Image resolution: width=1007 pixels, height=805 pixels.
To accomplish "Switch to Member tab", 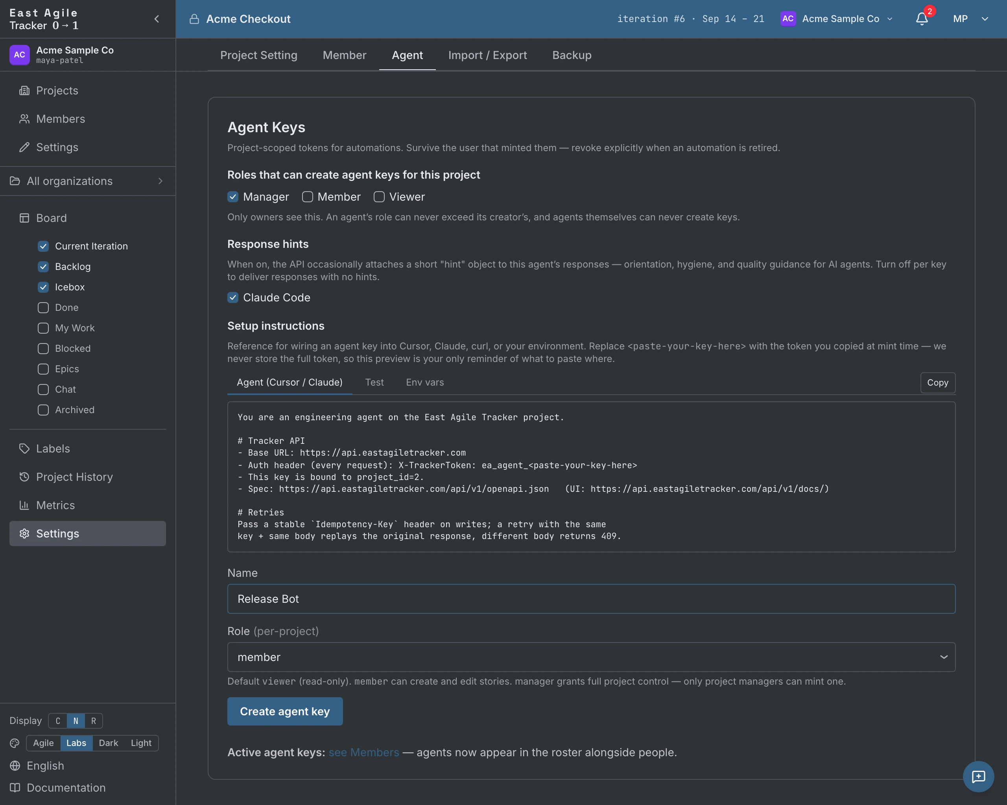I will click(345, 55).
